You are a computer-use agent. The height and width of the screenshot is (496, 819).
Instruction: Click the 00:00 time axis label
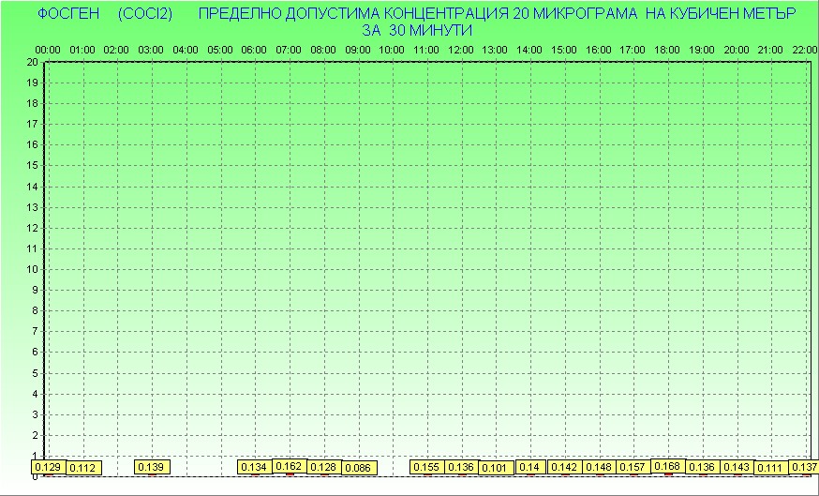tap(48, 50)
